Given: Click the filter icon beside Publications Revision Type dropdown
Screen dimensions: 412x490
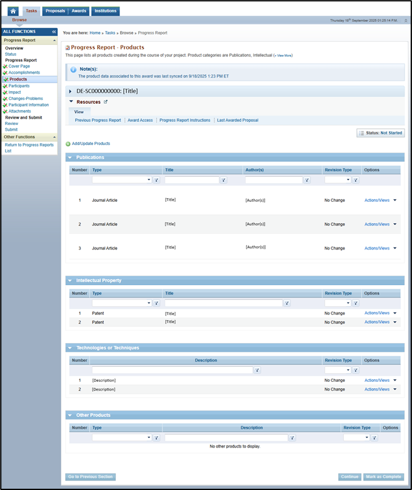Looking at the screenshot, I should coord(355,180).
